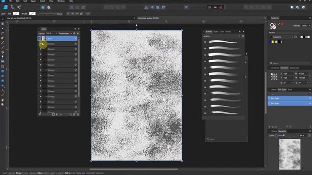Open the Layer menu
Image resolution: width=312 pixels, height=175 pixels.
33,1
